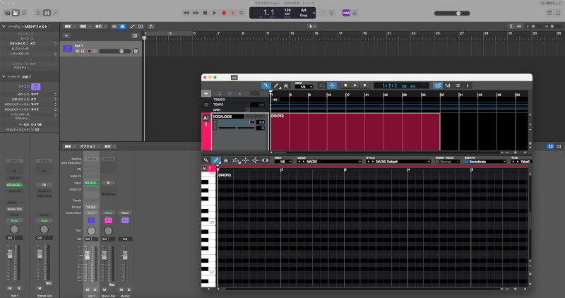Rewind the Logic transport
Screen dimensions: 565x298
(x=186, y=13)
